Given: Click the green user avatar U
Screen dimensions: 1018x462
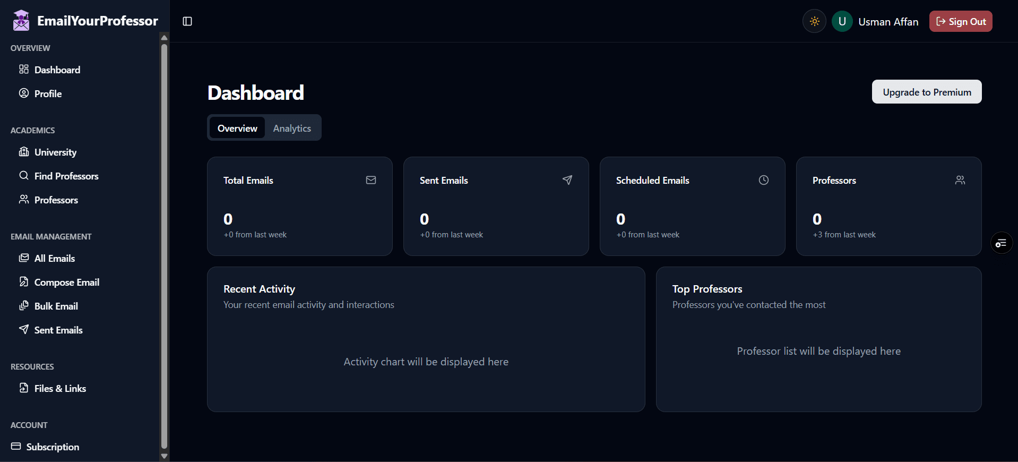Looking at the screenshot, I should tap(842, 22).
